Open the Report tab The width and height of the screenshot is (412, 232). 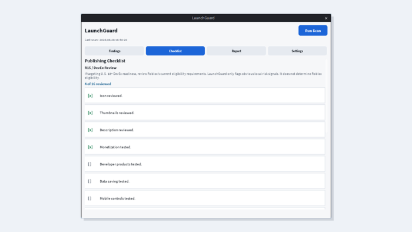tap(236, 51)
